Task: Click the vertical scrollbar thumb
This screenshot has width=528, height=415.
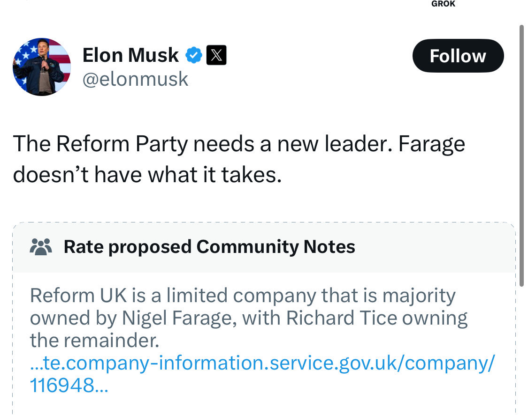Action: point(520,155)
